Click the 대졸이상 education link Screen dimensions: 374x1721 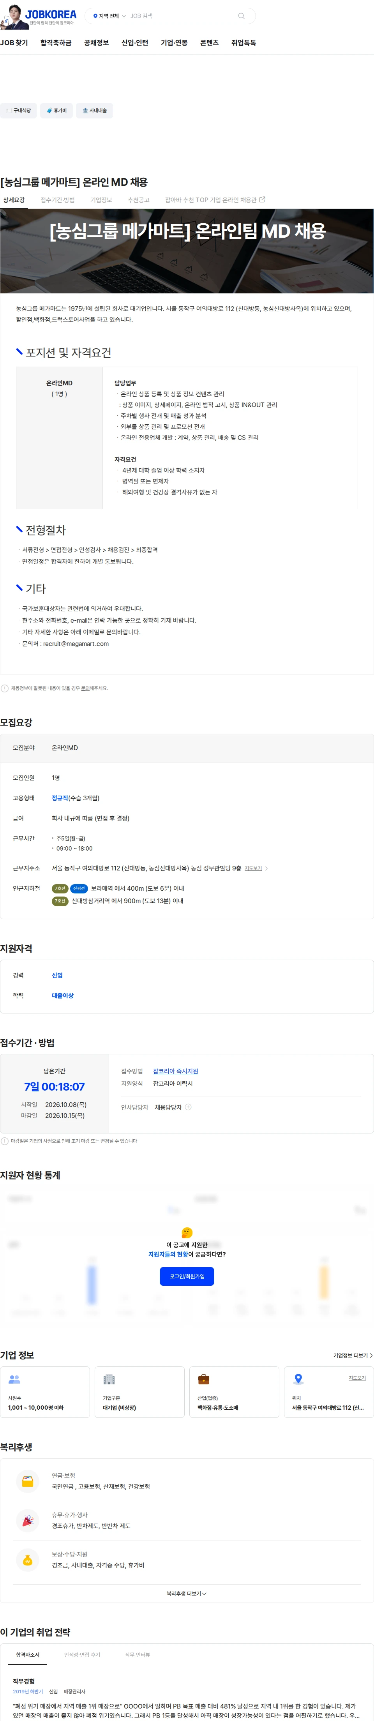pos(63,996)
